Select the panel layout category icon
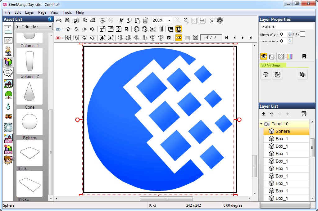The height and width of the screenshot is (211, 318). (8, 29)
